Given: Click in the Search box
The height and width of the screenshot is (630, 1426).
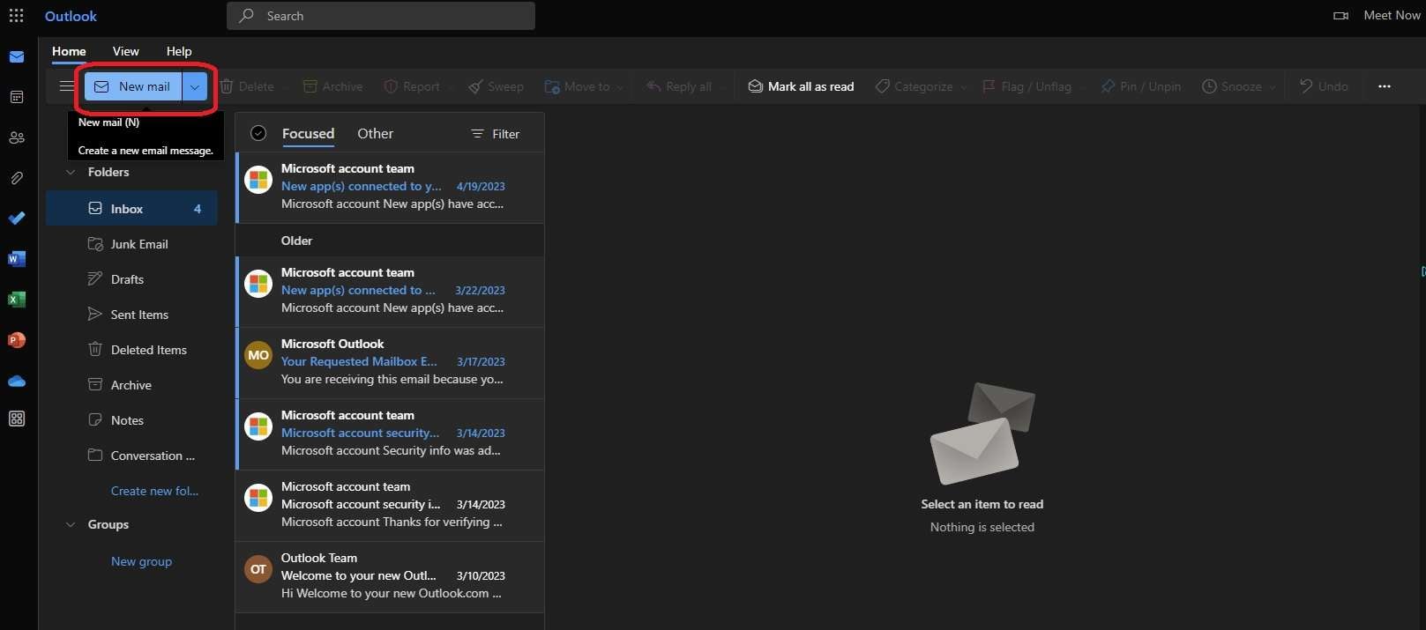Looking at the screenshot, I should (381, 16).
